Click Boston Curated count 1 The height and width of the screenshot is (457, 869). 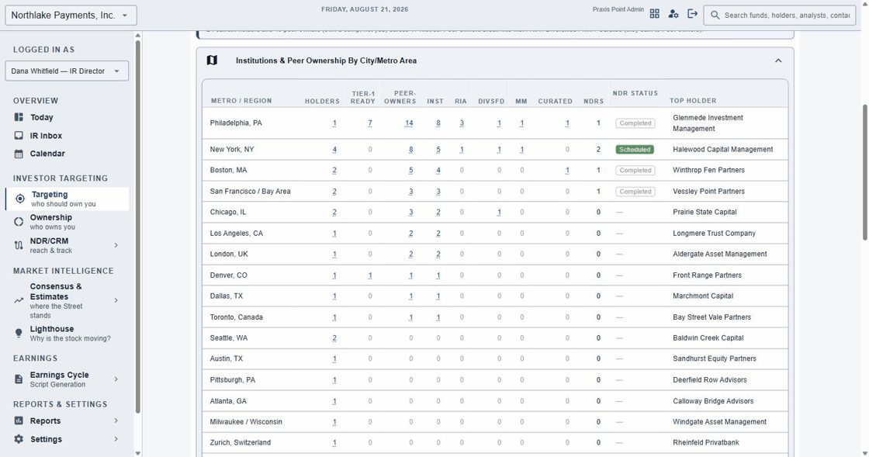(x=567, y=171)
